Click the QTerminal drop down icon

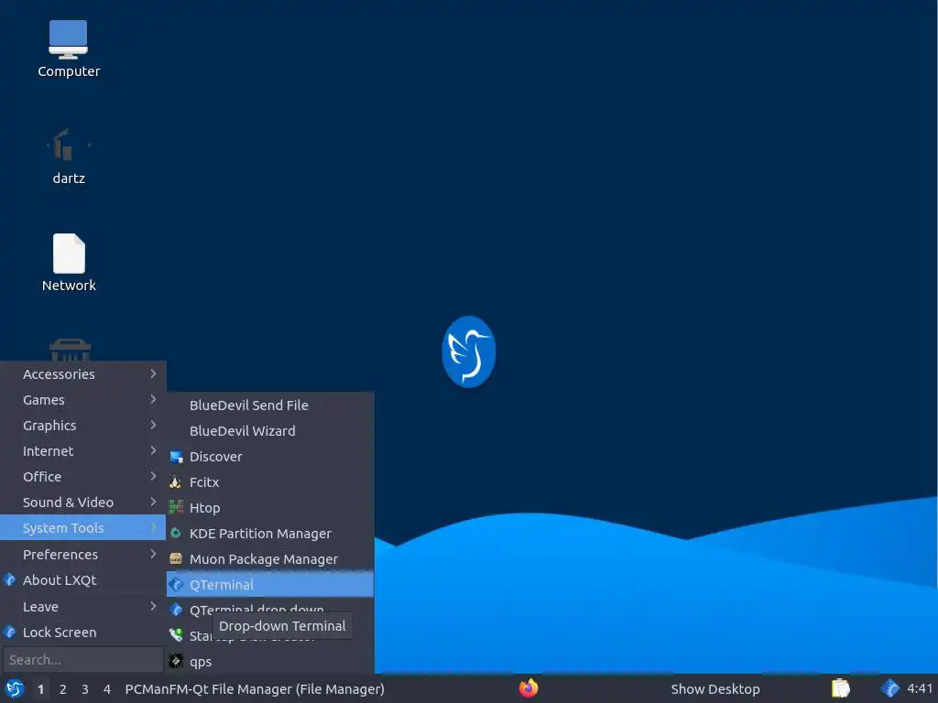176,611
